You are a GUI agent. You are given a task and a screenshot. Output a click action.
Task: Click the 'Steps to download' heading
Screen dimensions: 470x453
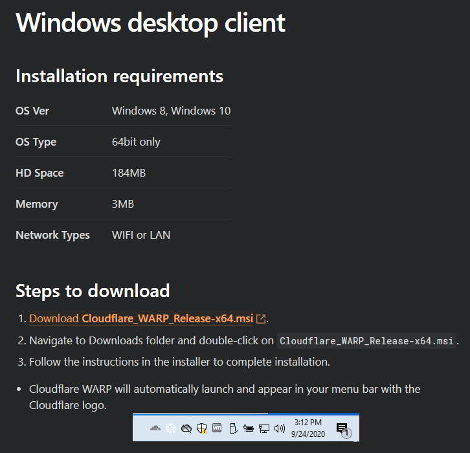(x=93, y=291)
